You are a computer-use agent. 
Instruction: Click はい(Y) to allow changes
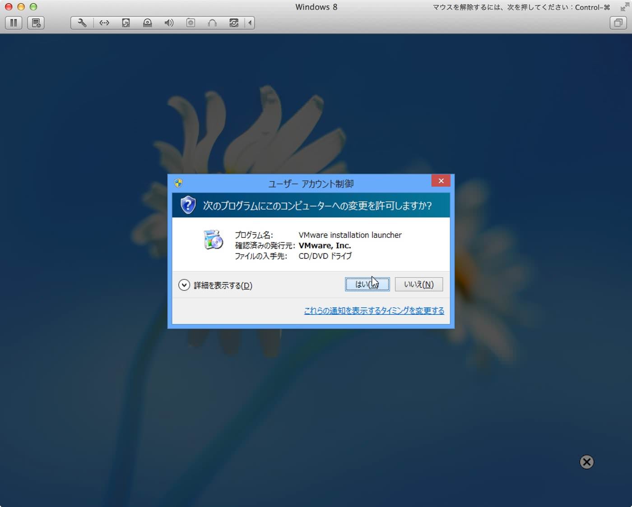pyautogui.click(x=367, y=284)
